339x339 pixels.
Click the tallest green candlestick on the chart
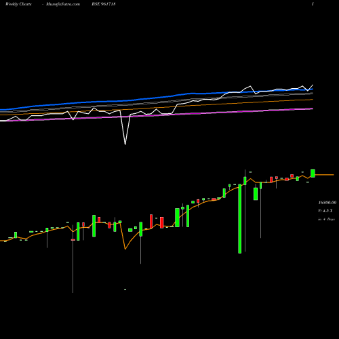[x=240, y=218]
